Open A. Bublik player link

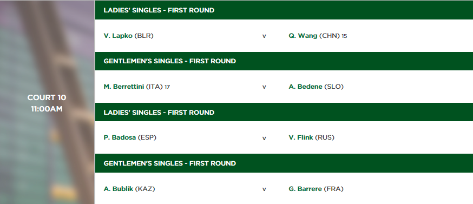pyautogui.click(x=118, y=189)
